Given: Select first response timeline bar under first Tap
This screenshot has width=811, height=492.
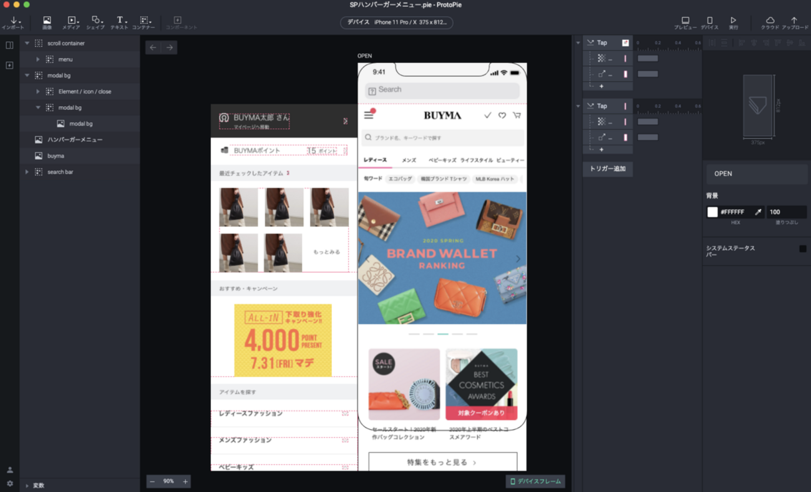Looking at the screenshot, I should pyautogui.click(x=648, y=59).
